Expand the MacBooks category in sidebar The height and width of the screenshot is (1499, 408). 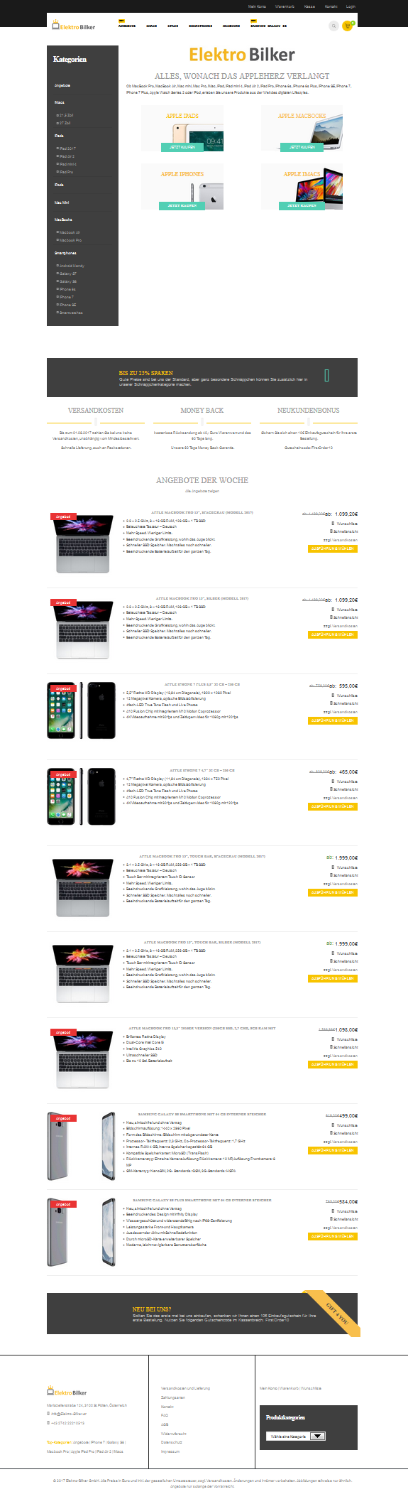tap(63, 220)
